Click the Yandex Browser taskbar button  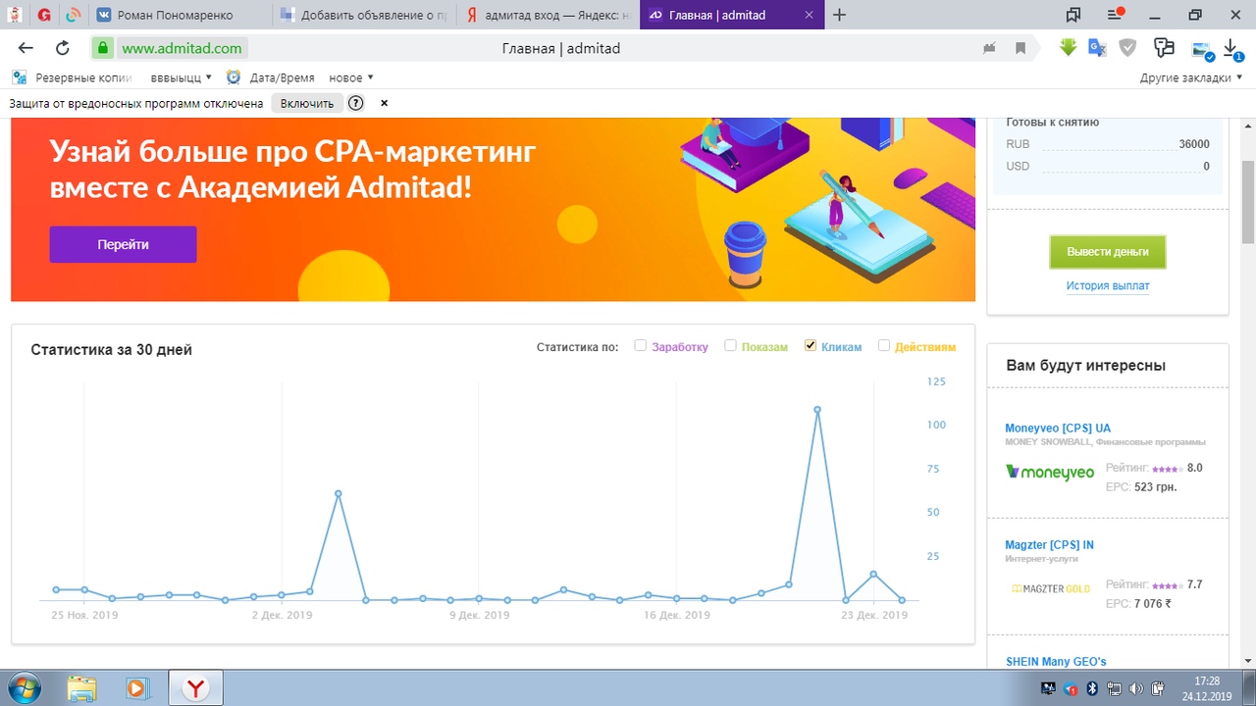pyautogui.click(x=196, y=688)
